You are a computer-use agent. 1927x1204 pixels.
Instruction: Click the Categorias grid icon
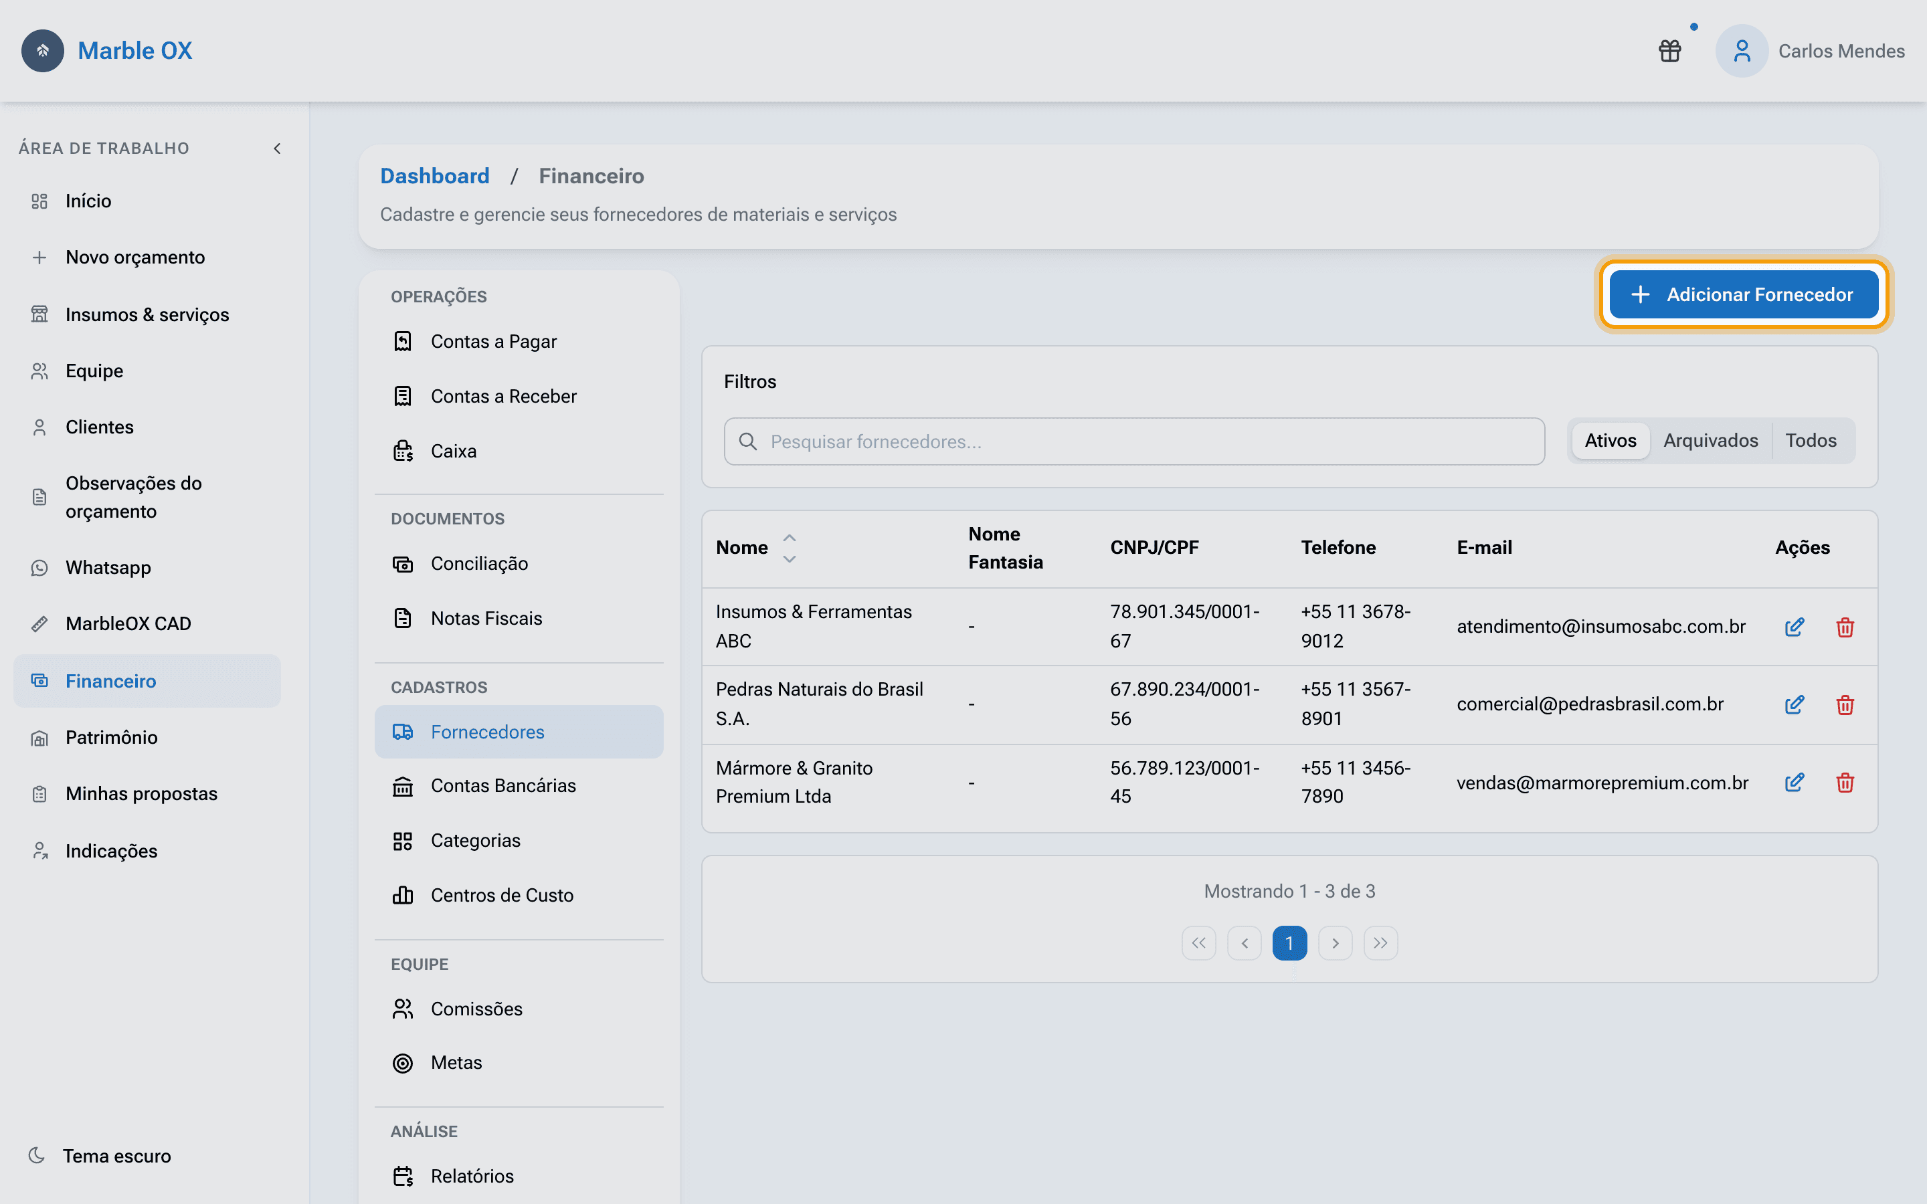click(x=403, y=841)
